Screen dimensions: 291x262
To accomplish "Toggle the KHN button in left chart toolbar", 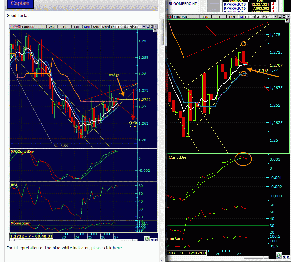I will click(x=87, y=27).
